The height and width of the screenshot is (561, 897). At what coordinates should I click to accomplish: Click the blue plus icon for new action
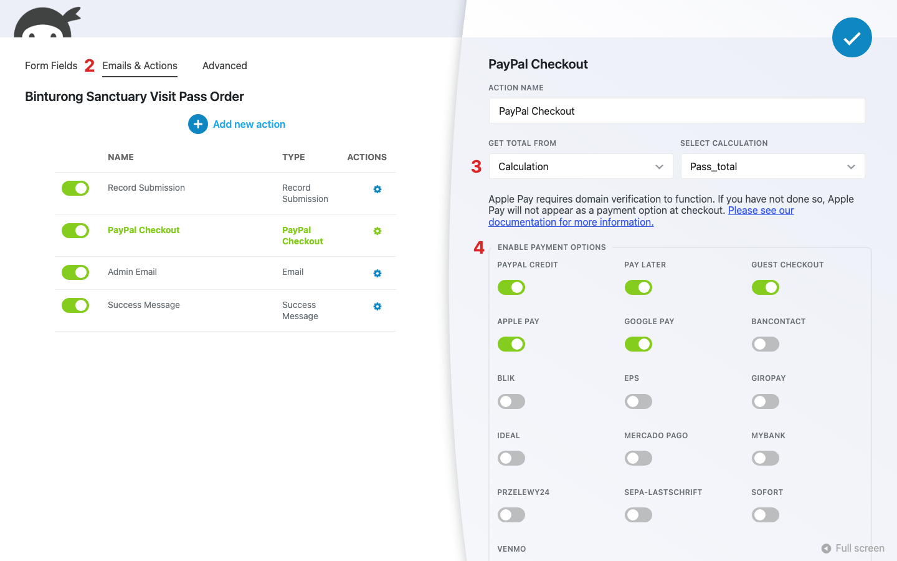click(198, 124)
